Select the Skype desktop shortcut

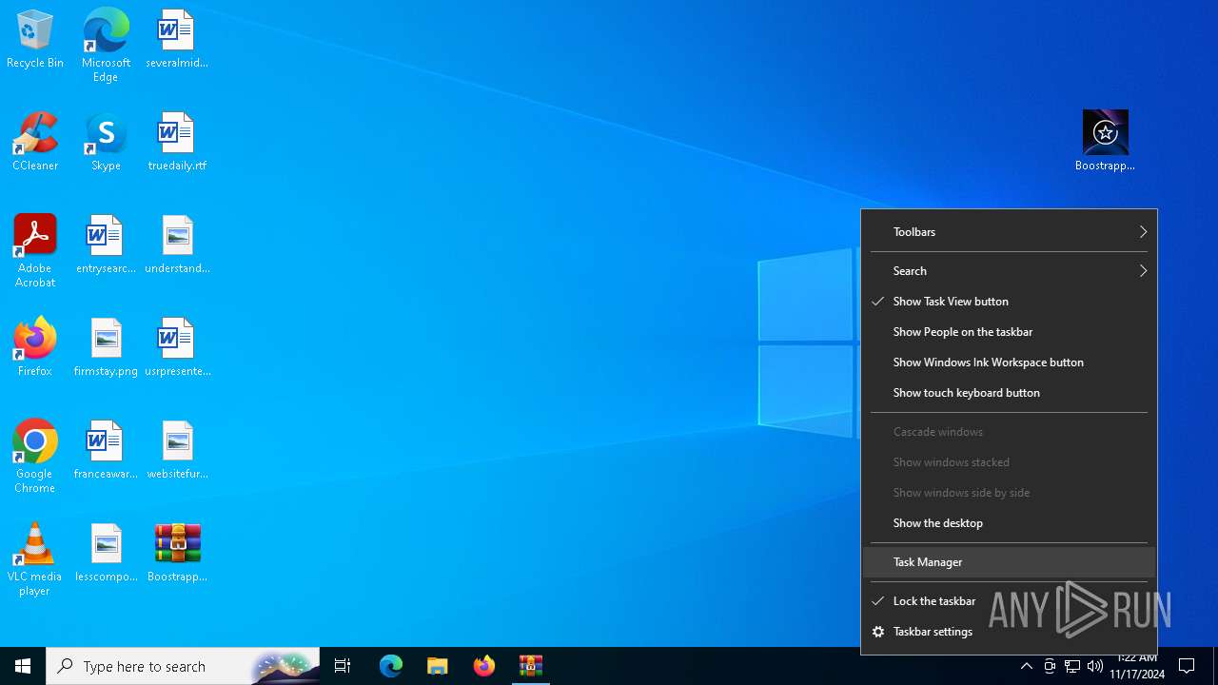106,143
